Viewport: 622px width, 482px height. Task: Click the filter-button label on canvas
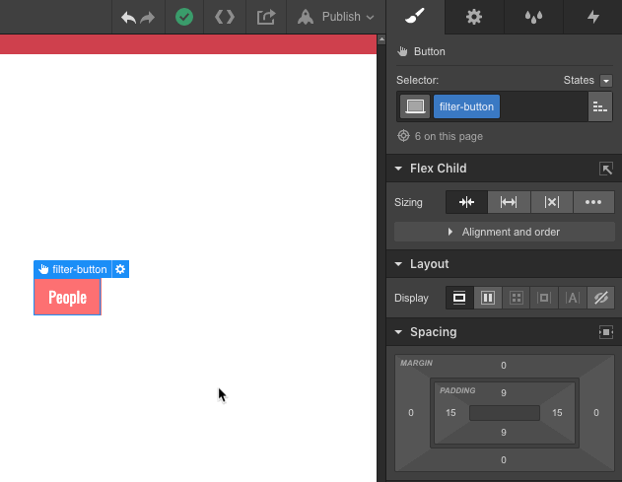73,269
